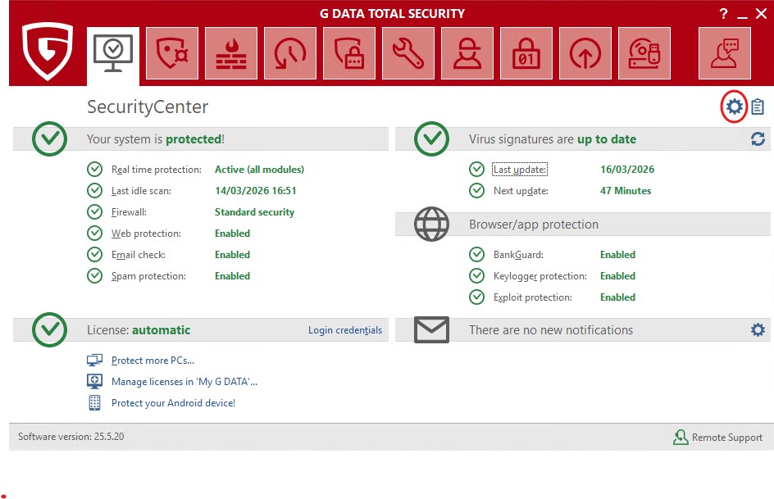Image resolution: width=774 pixels, height=499 pixels.
Task: Refresh virus signatures with circular arrows
Action: click(x=758, y=139)
